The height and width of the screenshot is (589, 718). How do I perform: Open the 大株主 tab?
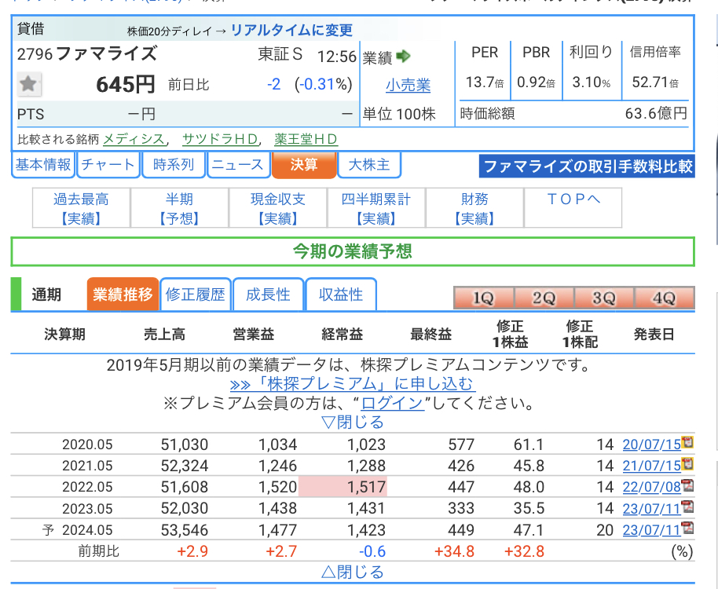click(x=369, y=165)
